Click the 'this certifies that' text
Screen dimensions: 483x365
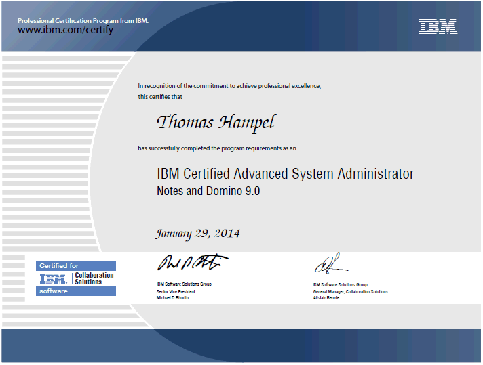pos(160,97)
